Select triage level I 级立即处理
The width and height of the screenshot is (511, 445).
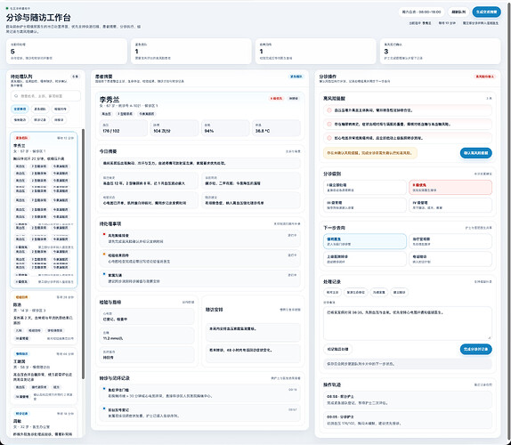point(365,187)
